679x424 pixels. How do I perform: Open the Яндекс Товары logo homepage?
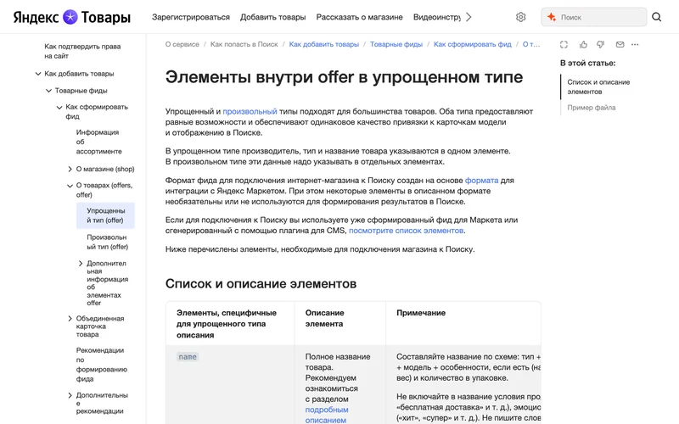click(x=72, y=17)
